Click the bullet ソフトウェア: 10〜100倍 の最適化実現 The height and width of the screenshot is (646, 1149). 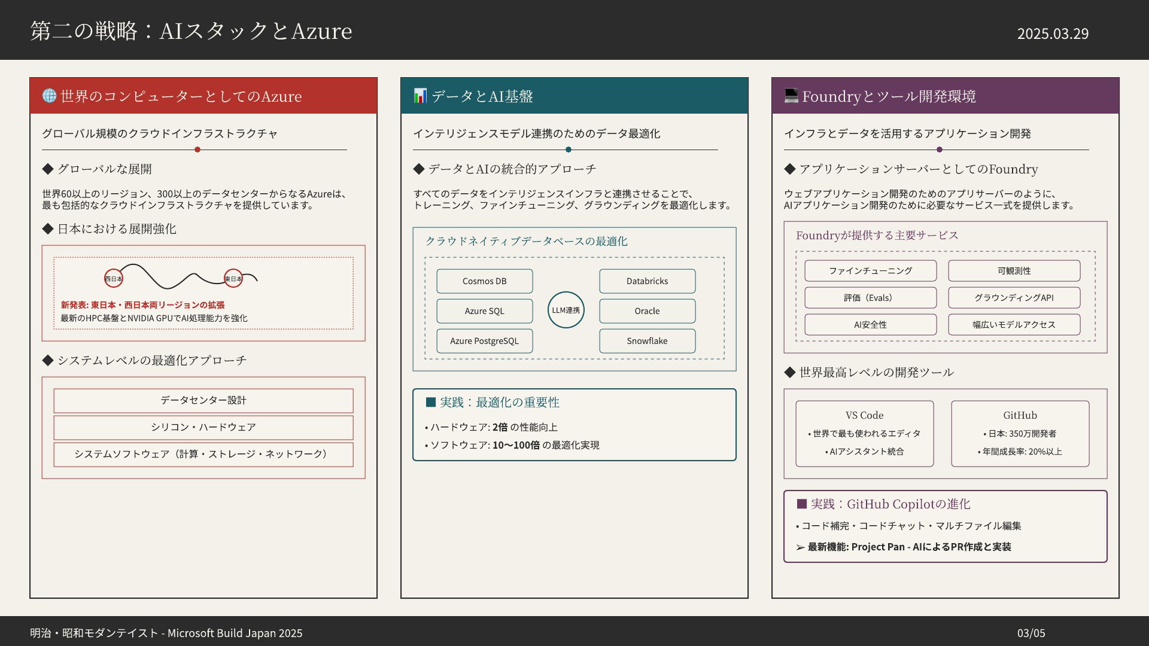[x=512, y=445]
